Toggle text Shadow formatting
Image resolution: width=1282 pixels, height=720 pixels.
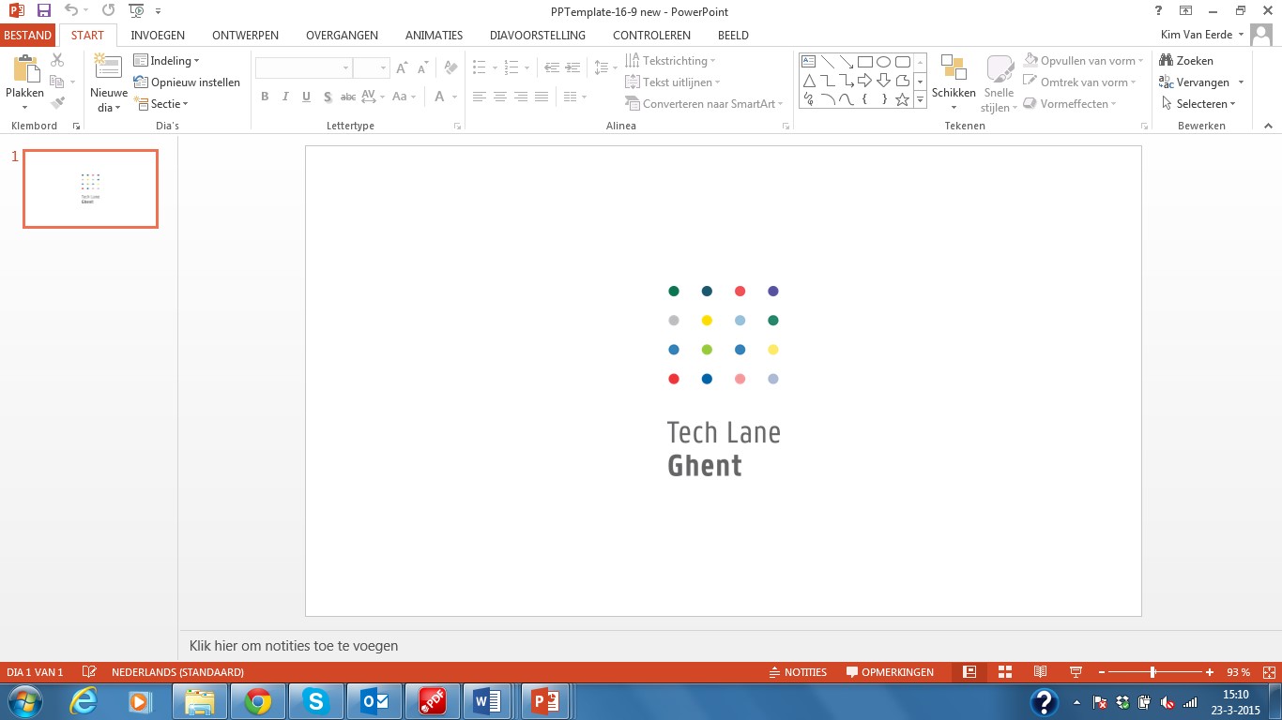point(327,97)
